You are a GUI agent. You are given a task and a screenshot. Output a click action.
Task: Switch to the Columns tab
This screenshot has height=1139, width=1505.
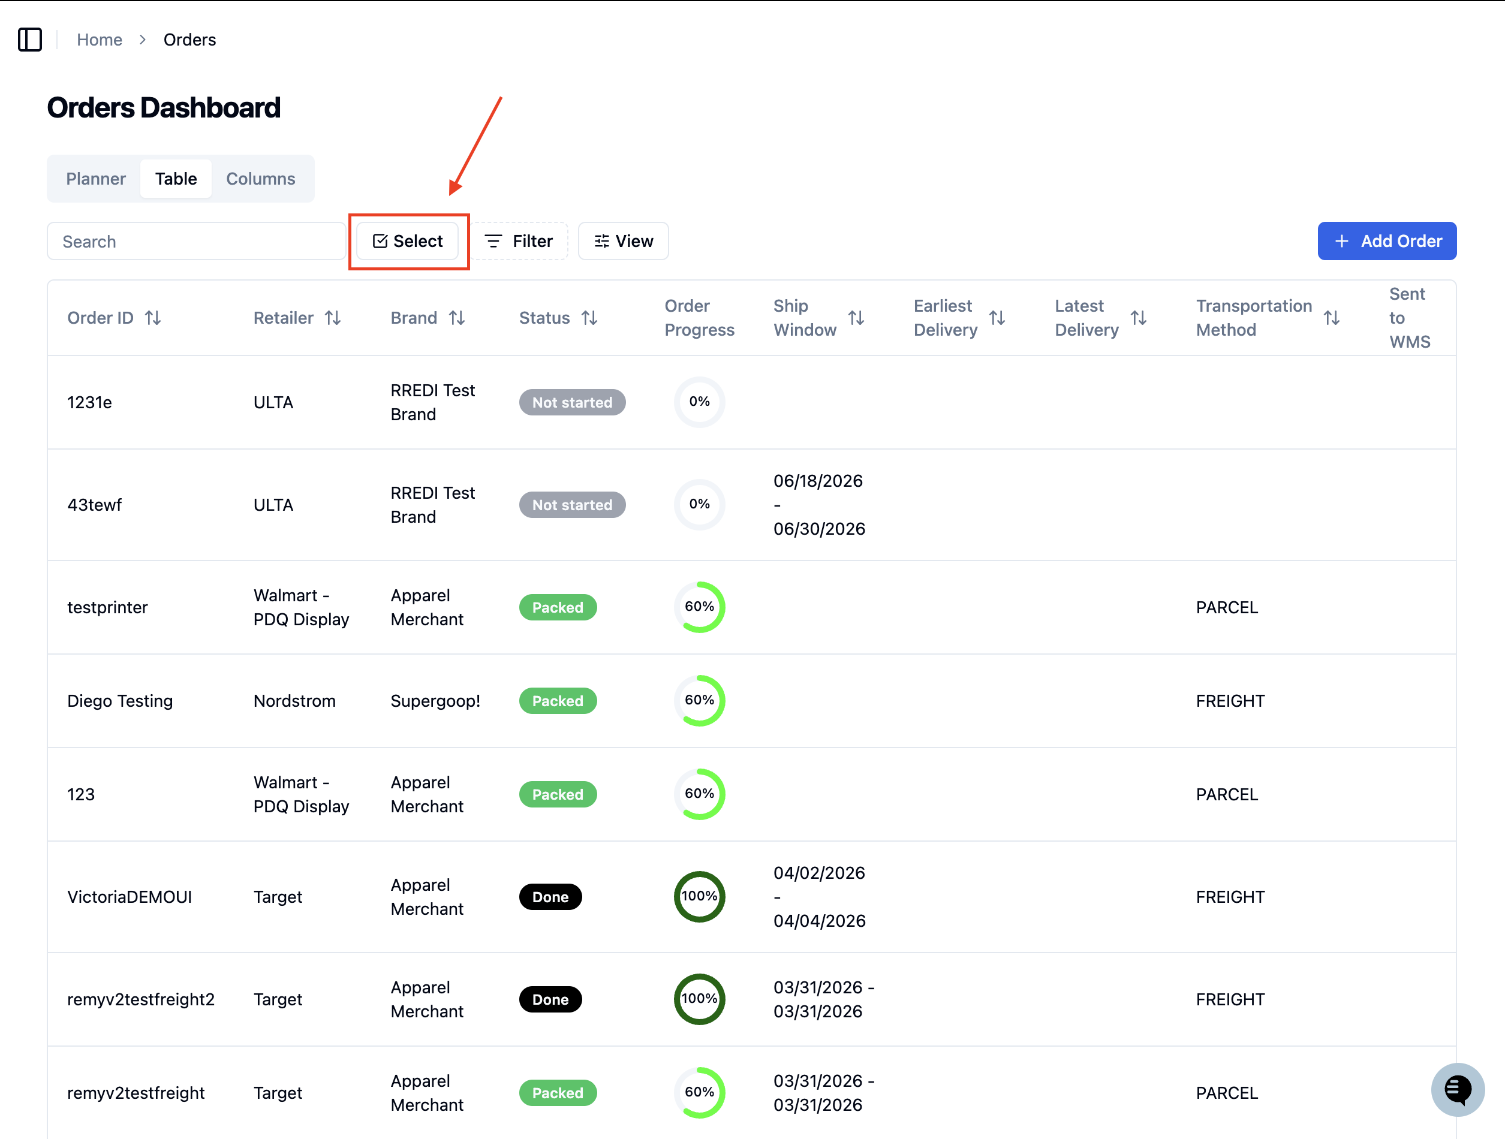tap(261, 179)
